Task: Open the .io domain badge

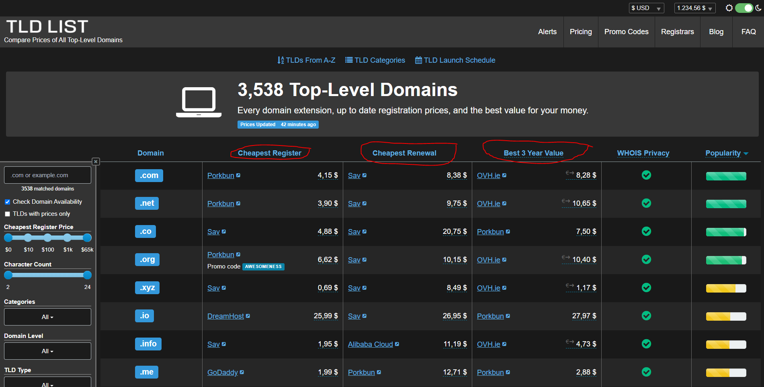Action: pos(144,316)
